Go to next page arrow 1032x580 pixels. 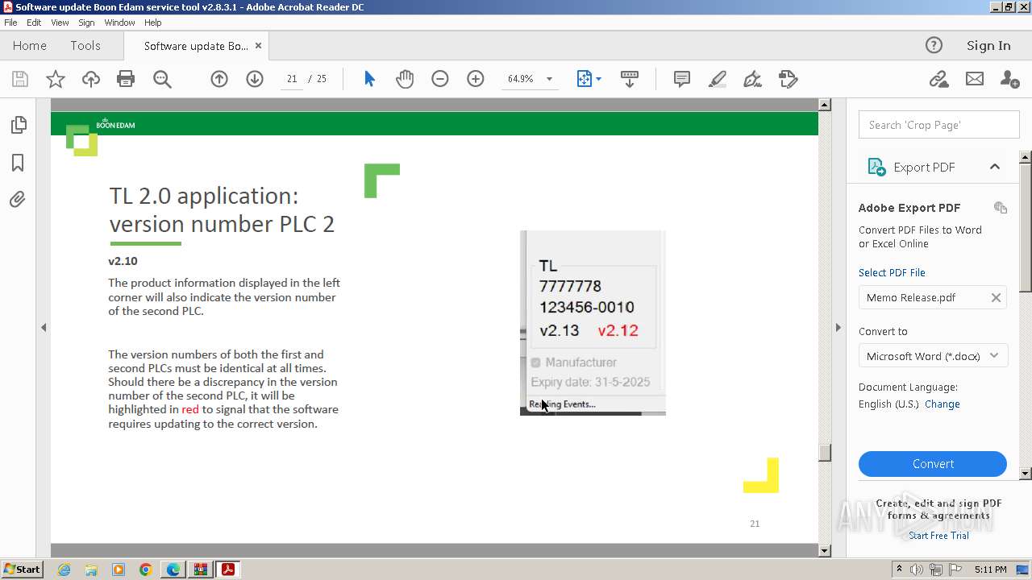(255, 79)
